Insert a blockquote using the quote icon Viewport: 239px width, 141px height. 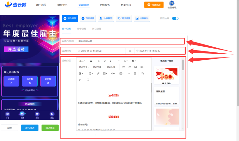coord(91,61)
